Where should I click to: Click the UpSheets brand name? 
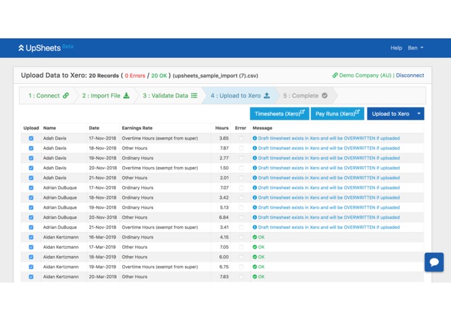click(43, 48)
